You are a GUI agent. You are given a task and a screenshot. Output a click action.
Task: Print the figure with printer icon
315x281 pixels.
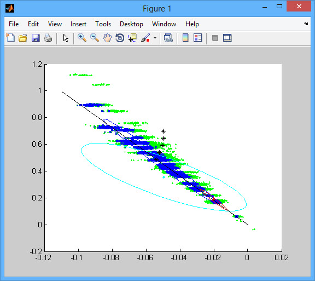(48, 38)
